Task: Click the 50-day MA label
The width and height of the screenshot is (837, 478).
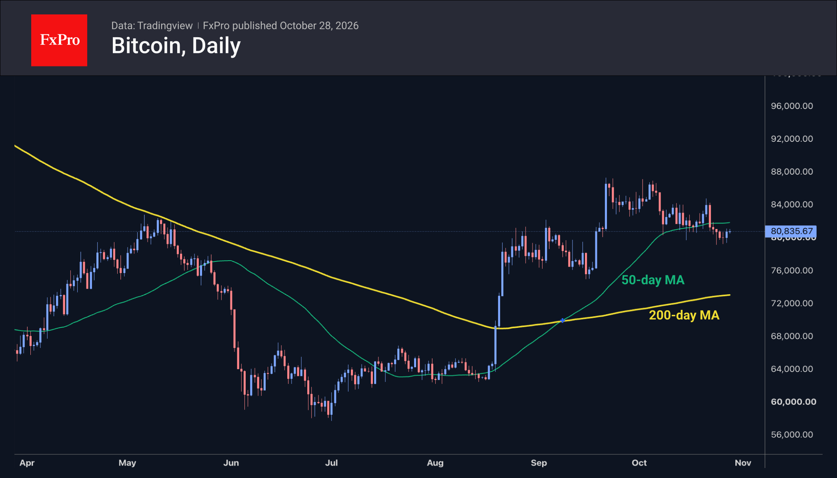Action: point(653,280)
